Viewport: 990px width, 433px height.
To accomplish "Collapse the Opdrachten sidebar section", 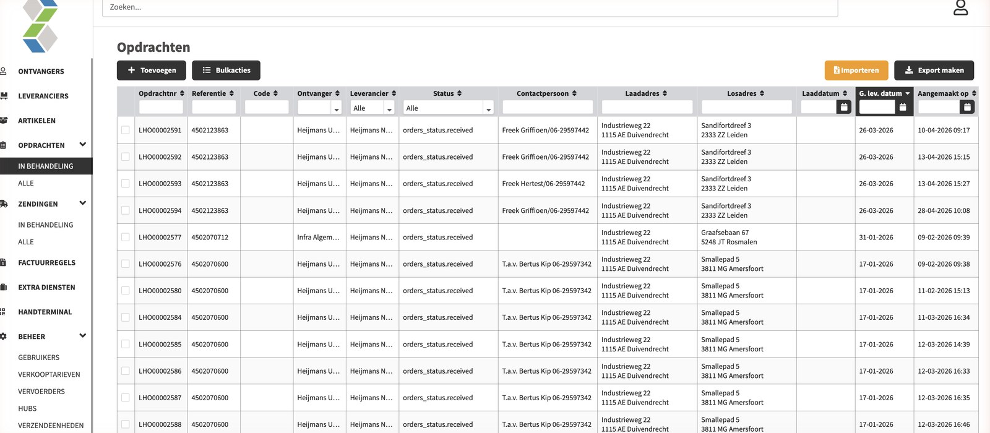I will point(83,145).
